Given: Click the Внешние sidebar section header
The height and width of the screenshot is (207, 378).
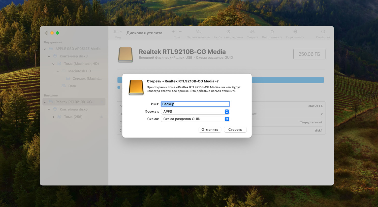Looking at the screenshot, I should click(51, 96).
